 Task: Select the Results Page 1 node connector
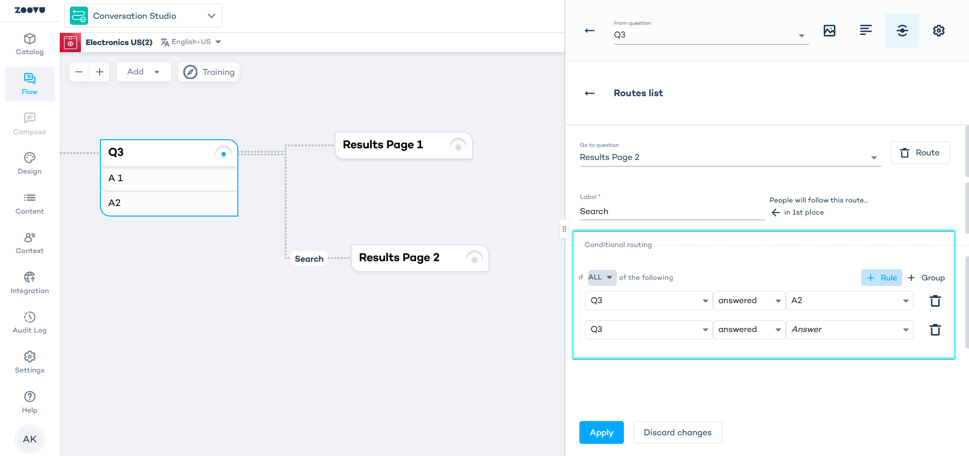coord(458,146)
